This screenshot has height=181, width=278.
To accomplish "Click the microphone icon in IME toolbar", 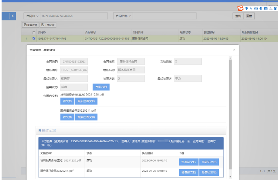I will pyautogui.click(x=261, y=8).
